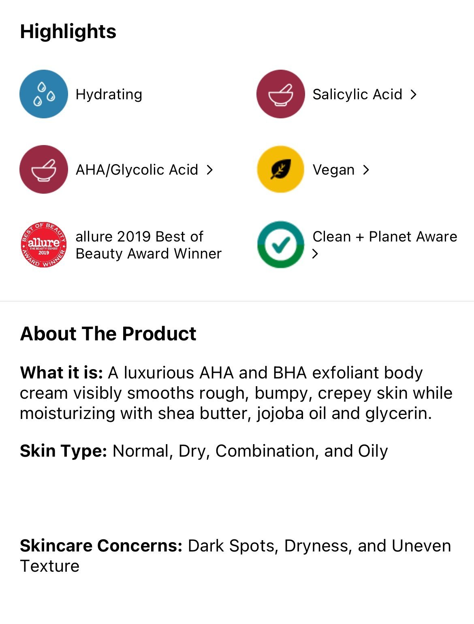The width and height of the screenshot is (474, 624).
Task: Tap the About The Product heading
Action: pos(108,334)
